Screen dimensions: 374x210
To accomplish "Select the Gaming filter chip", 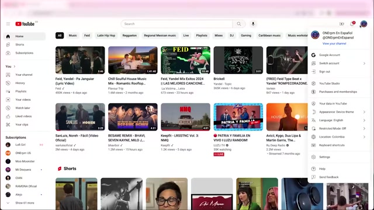I will pos(246,36).
